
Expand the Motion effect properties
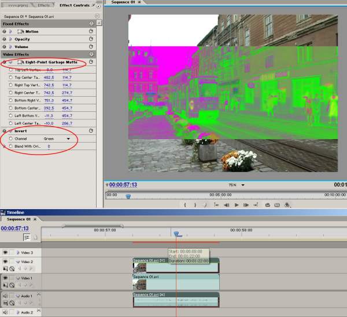[x=10, y=31]
